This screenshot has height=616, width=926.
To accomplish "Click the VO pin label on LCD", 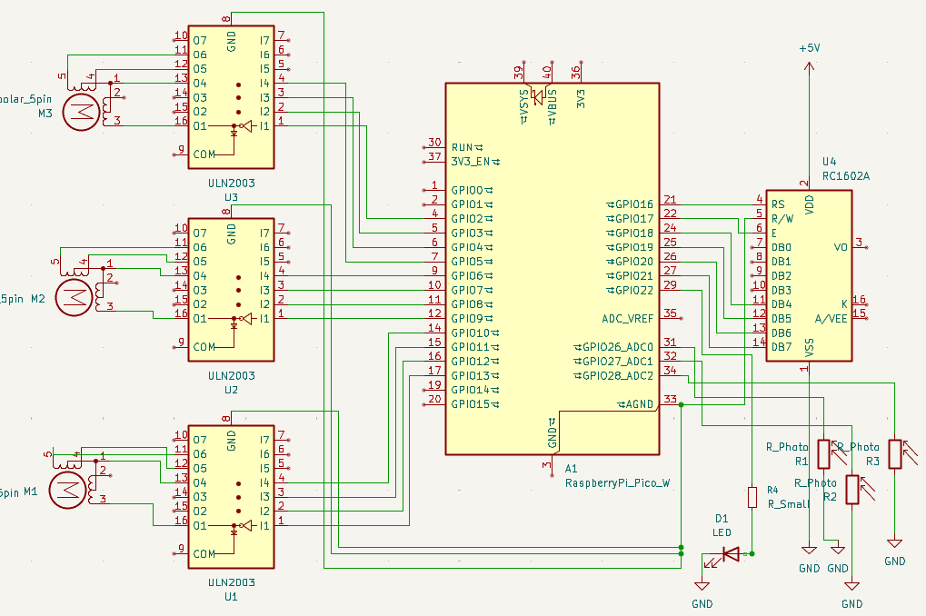I will [x=841, y=247].
